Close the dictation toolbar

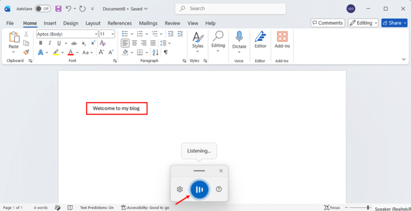[221, 171]
